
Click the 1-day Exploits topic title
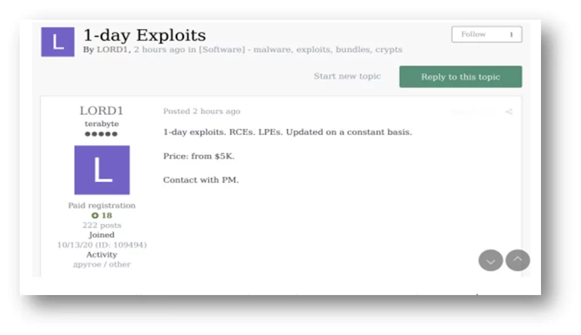point(145,35)
